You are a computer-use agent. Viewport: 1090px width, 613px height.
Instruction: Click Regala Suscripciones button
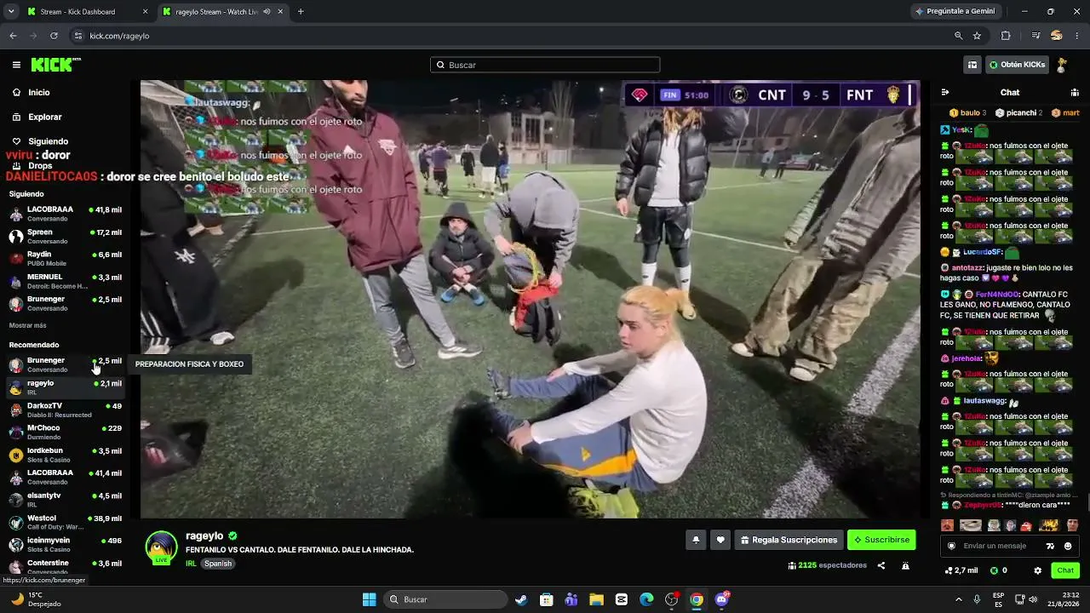(x=789, y=540)
